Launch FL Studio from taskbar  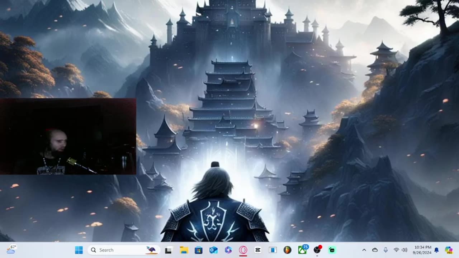287,250
